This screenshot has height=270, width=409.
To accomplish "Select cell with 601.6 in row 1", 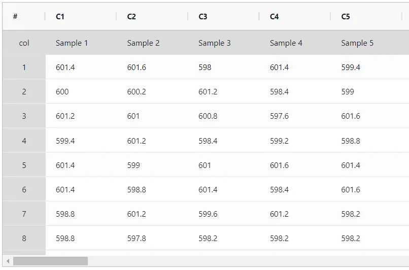I will pyautogui.click(x=152, y=67).
